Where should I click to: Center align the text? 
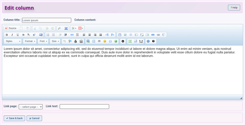(90, 35)
